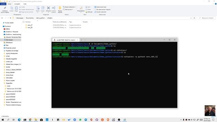The height and width of the screenshot is (122, 217).
Task: Open WhatsApp from the taskbar
Action: click(80, 120)
